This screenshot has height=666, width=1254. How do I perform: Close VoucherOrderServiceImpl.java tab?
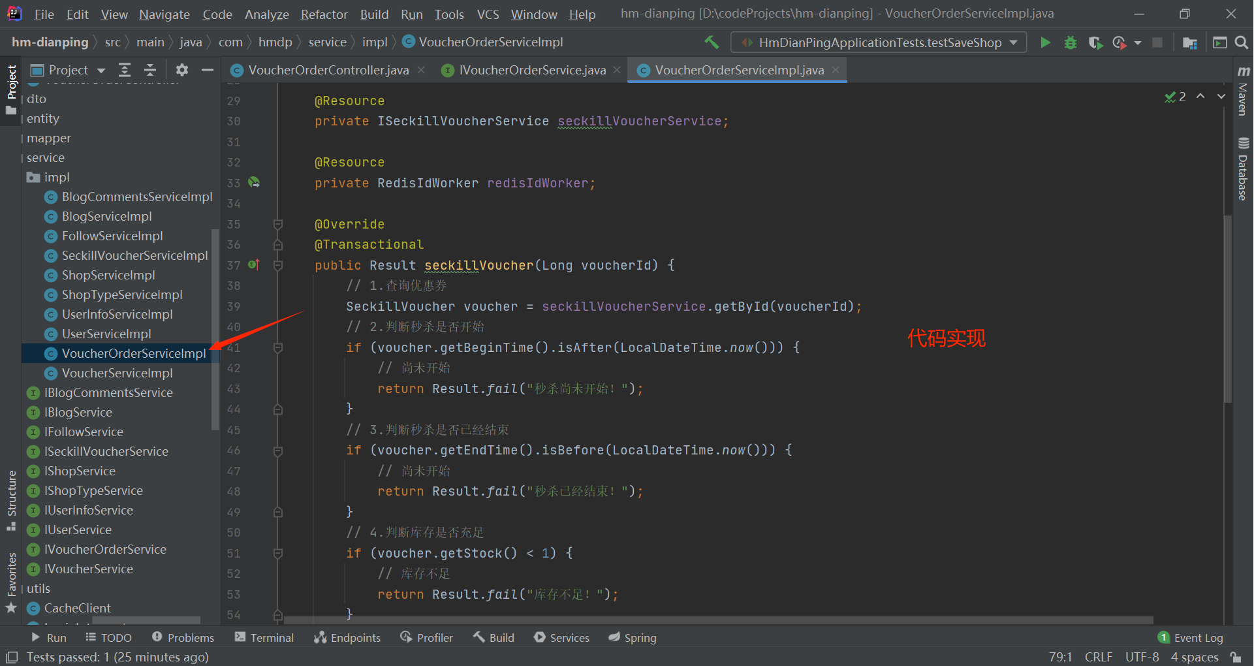pos(836,70)
